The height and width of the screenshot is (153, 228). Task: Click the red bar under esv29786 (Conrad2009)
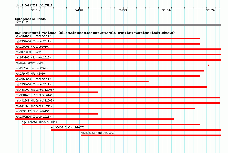tap(109, 71)
